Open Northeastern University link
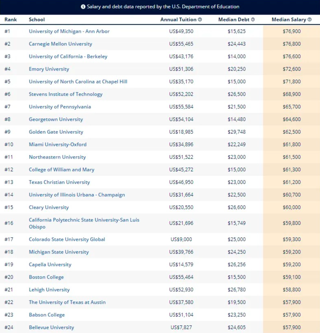The image size is (320, 333). [57, 157]
